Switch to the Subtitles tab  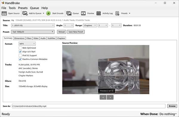[x=51, y=38]
